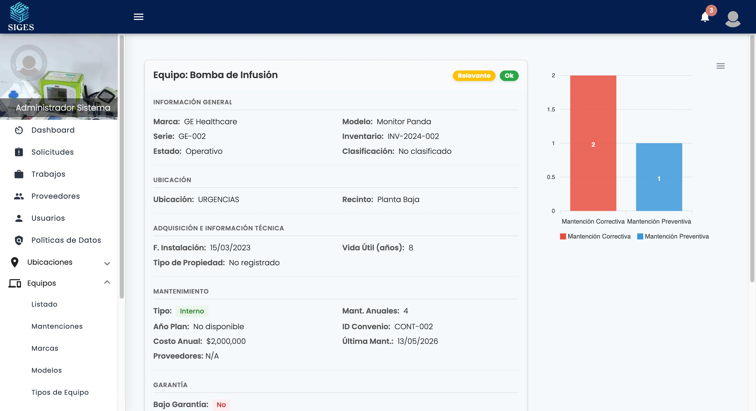Select serial GE-002
The image size is (756, 411).
pyautogui.click(x=192, y=136)
